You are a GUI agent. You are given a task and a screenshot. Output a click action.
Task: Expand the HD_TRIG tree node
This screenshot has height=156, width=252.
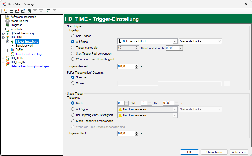[3, 58]
